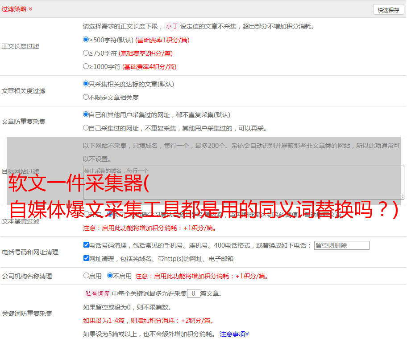Screen dimensions: 407x342
Task: Expand the 注意事项 link
Action: 234,334
